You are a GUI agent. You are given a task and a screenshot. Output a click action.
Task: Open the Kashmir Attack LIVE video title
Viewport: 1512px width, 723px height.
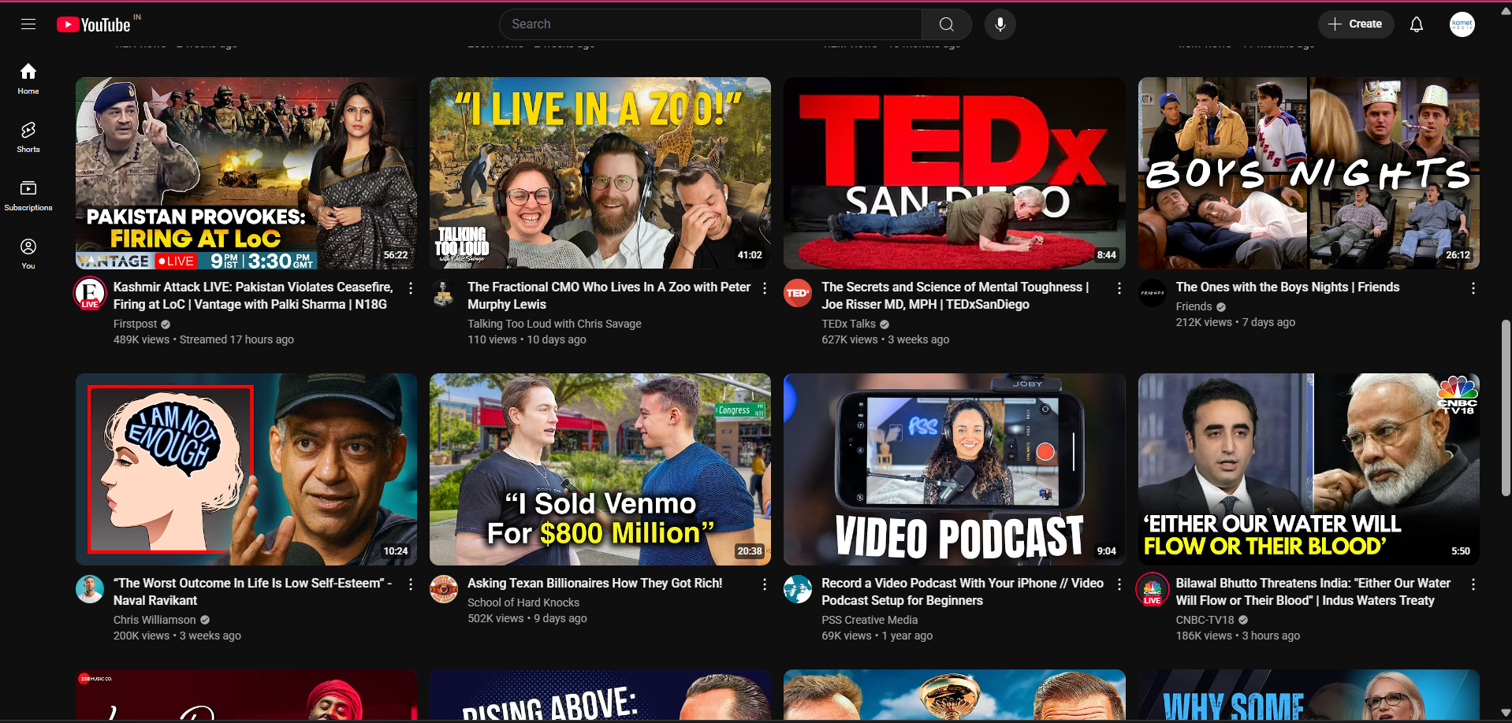click(x=253, y=295)
